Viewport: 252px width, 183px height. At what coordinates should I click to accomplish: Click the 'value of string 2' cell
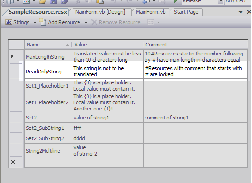(107, 150)
